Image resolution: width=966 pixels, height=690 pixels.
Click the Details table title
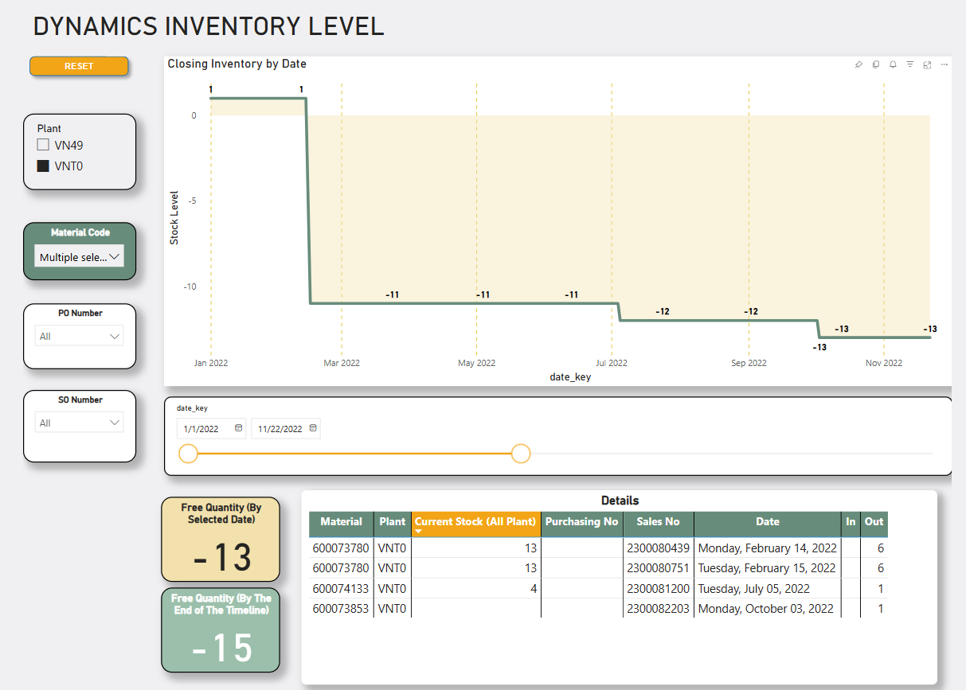620,501
